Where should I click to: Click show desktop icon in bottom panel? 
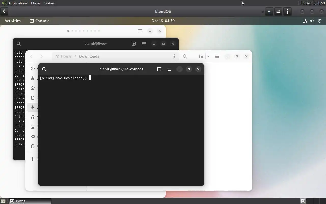[3, 201]
